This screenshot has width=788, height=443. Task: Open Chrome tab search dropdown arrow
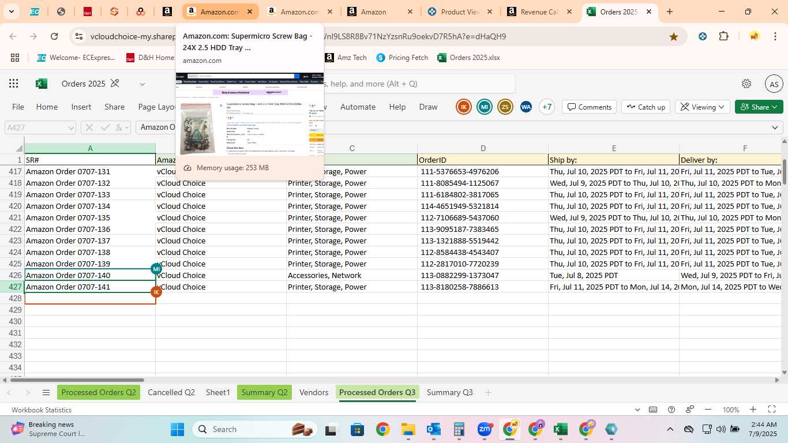[x=12, y=12]
